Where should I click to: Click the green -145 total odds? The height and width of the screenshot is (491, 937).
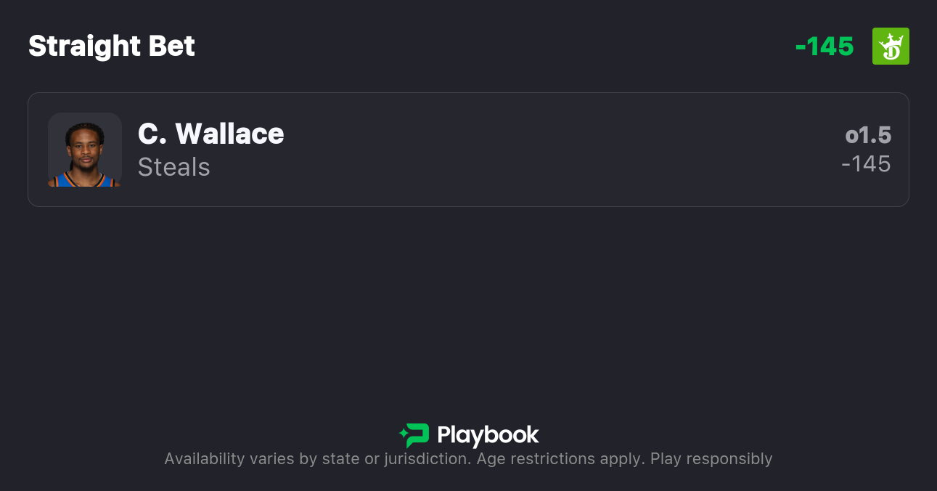click(825, 46)
